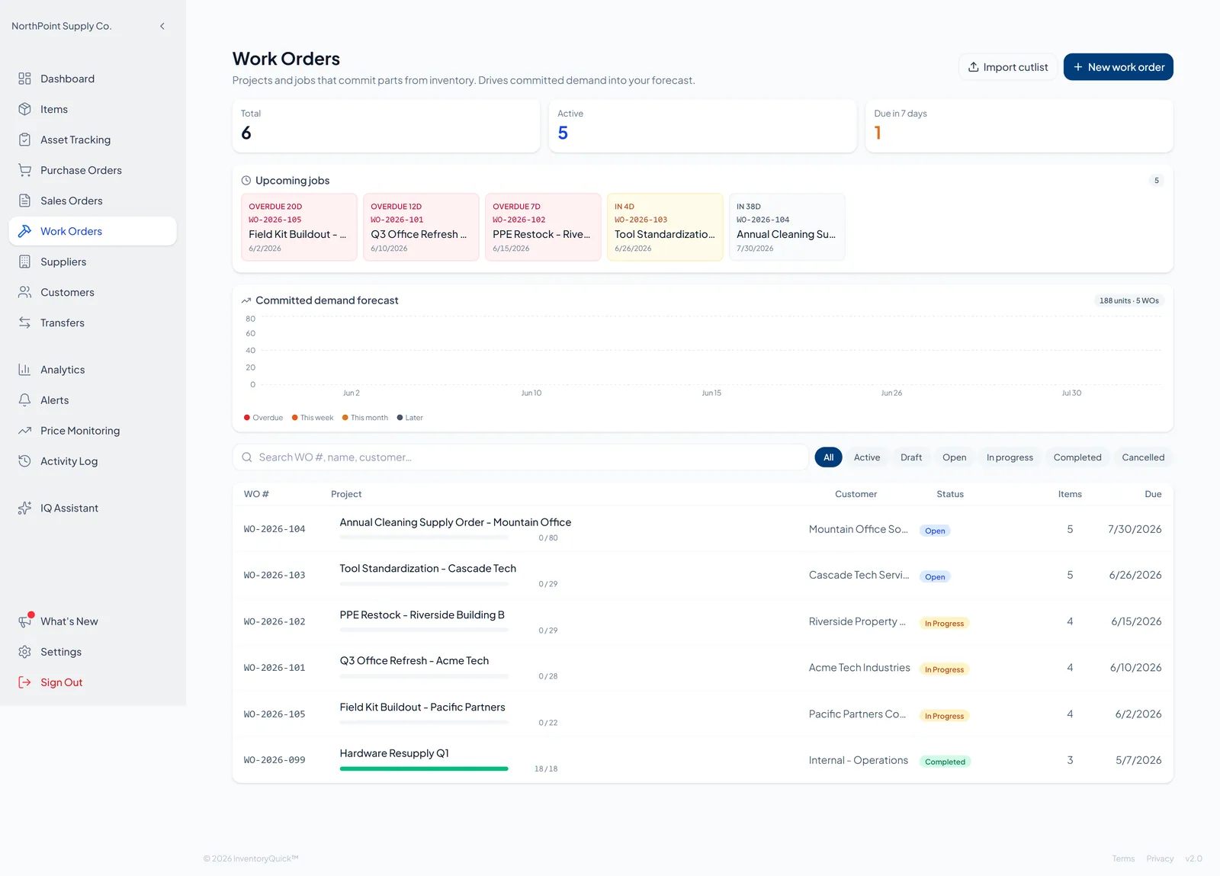
Task: Click the Annual Cleaning Supply Order progress bar
Action: [424, 537]
